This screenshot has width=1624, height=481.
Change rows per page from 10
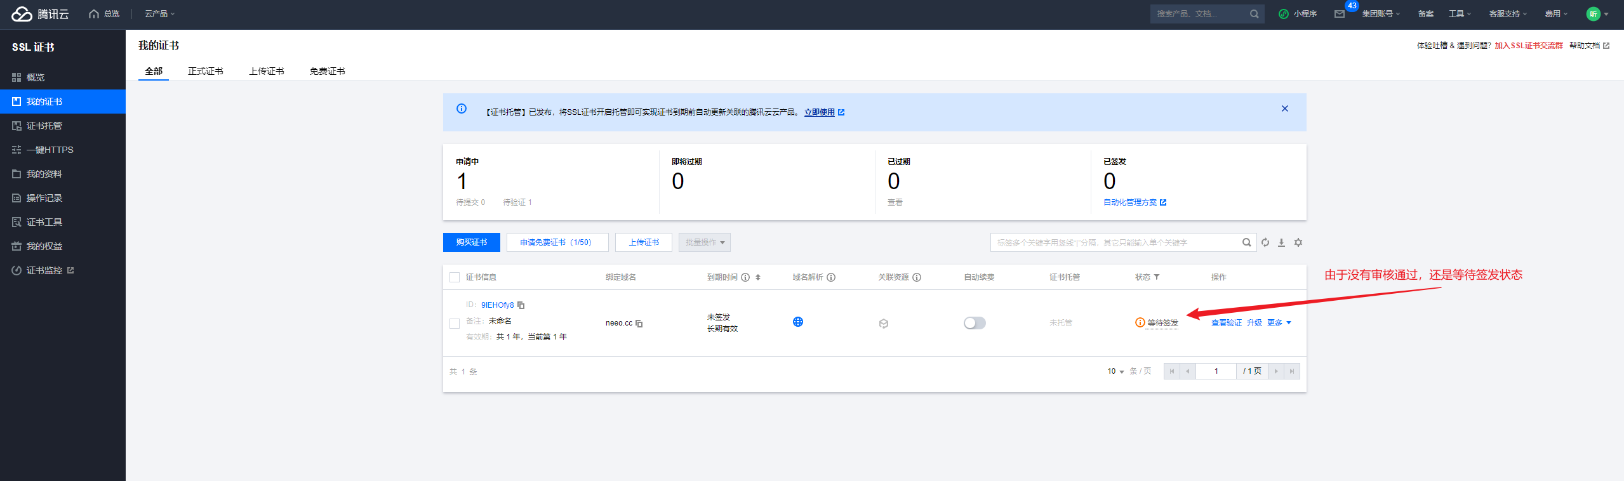[x=1115, y=371]
